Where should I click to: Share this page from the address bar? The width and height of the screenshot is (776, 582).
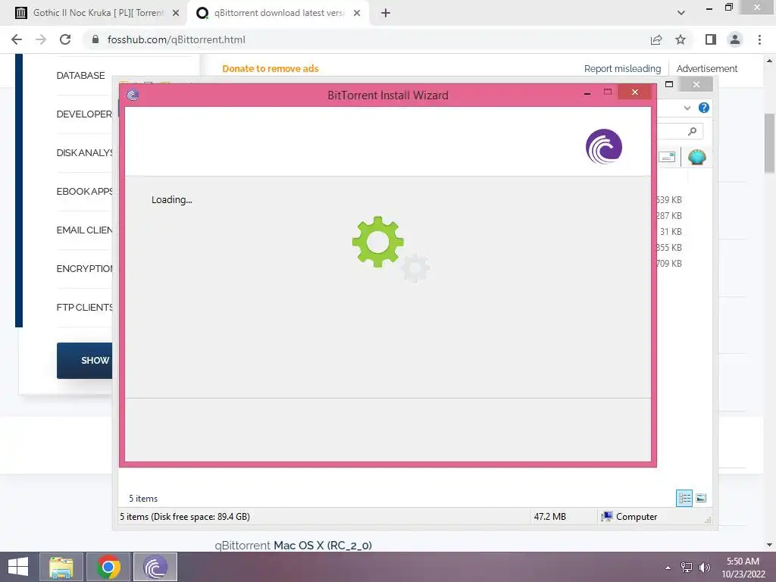click(x=656, y=39)
